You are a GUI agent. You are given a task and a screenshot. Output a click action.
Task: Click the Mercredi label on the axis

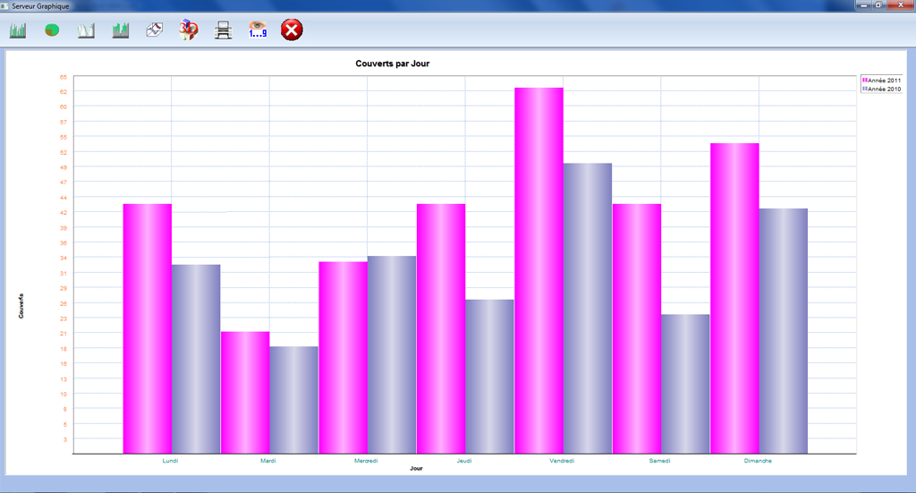pyautogui.click(x=366, y=461)
